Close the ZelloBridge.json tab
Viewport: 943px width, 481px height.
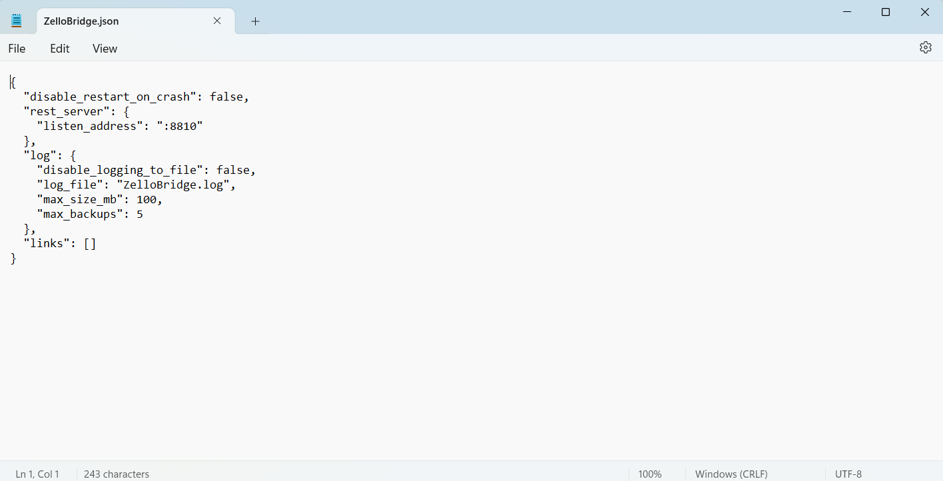tap(217, 21)
